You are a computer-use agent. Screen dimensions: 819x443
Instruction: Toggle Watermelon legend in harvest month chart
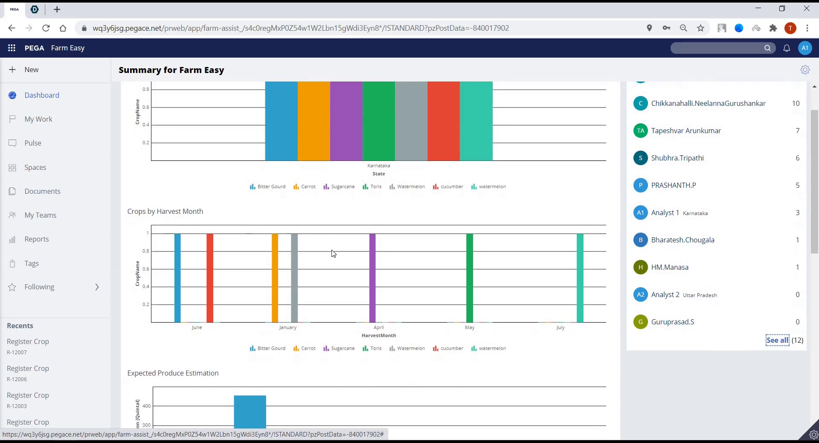pyautogui.click(x=407, y=348)
